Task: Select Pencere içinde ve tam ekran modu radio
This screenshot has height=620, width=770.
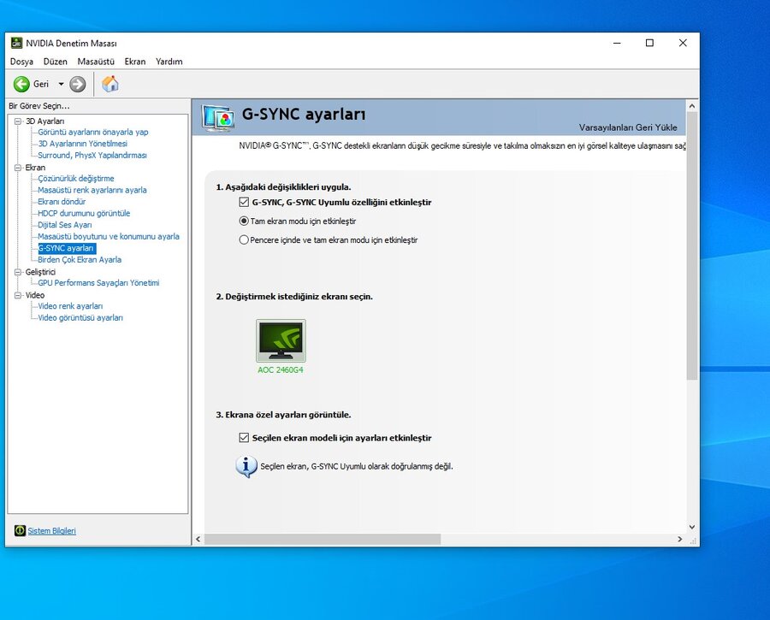Action: click(x=244, y=240)
